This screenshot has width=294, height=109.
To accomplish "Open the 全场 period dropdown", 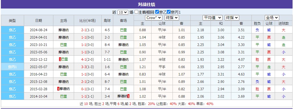I will pyautogui.click(x=272, y=18).
